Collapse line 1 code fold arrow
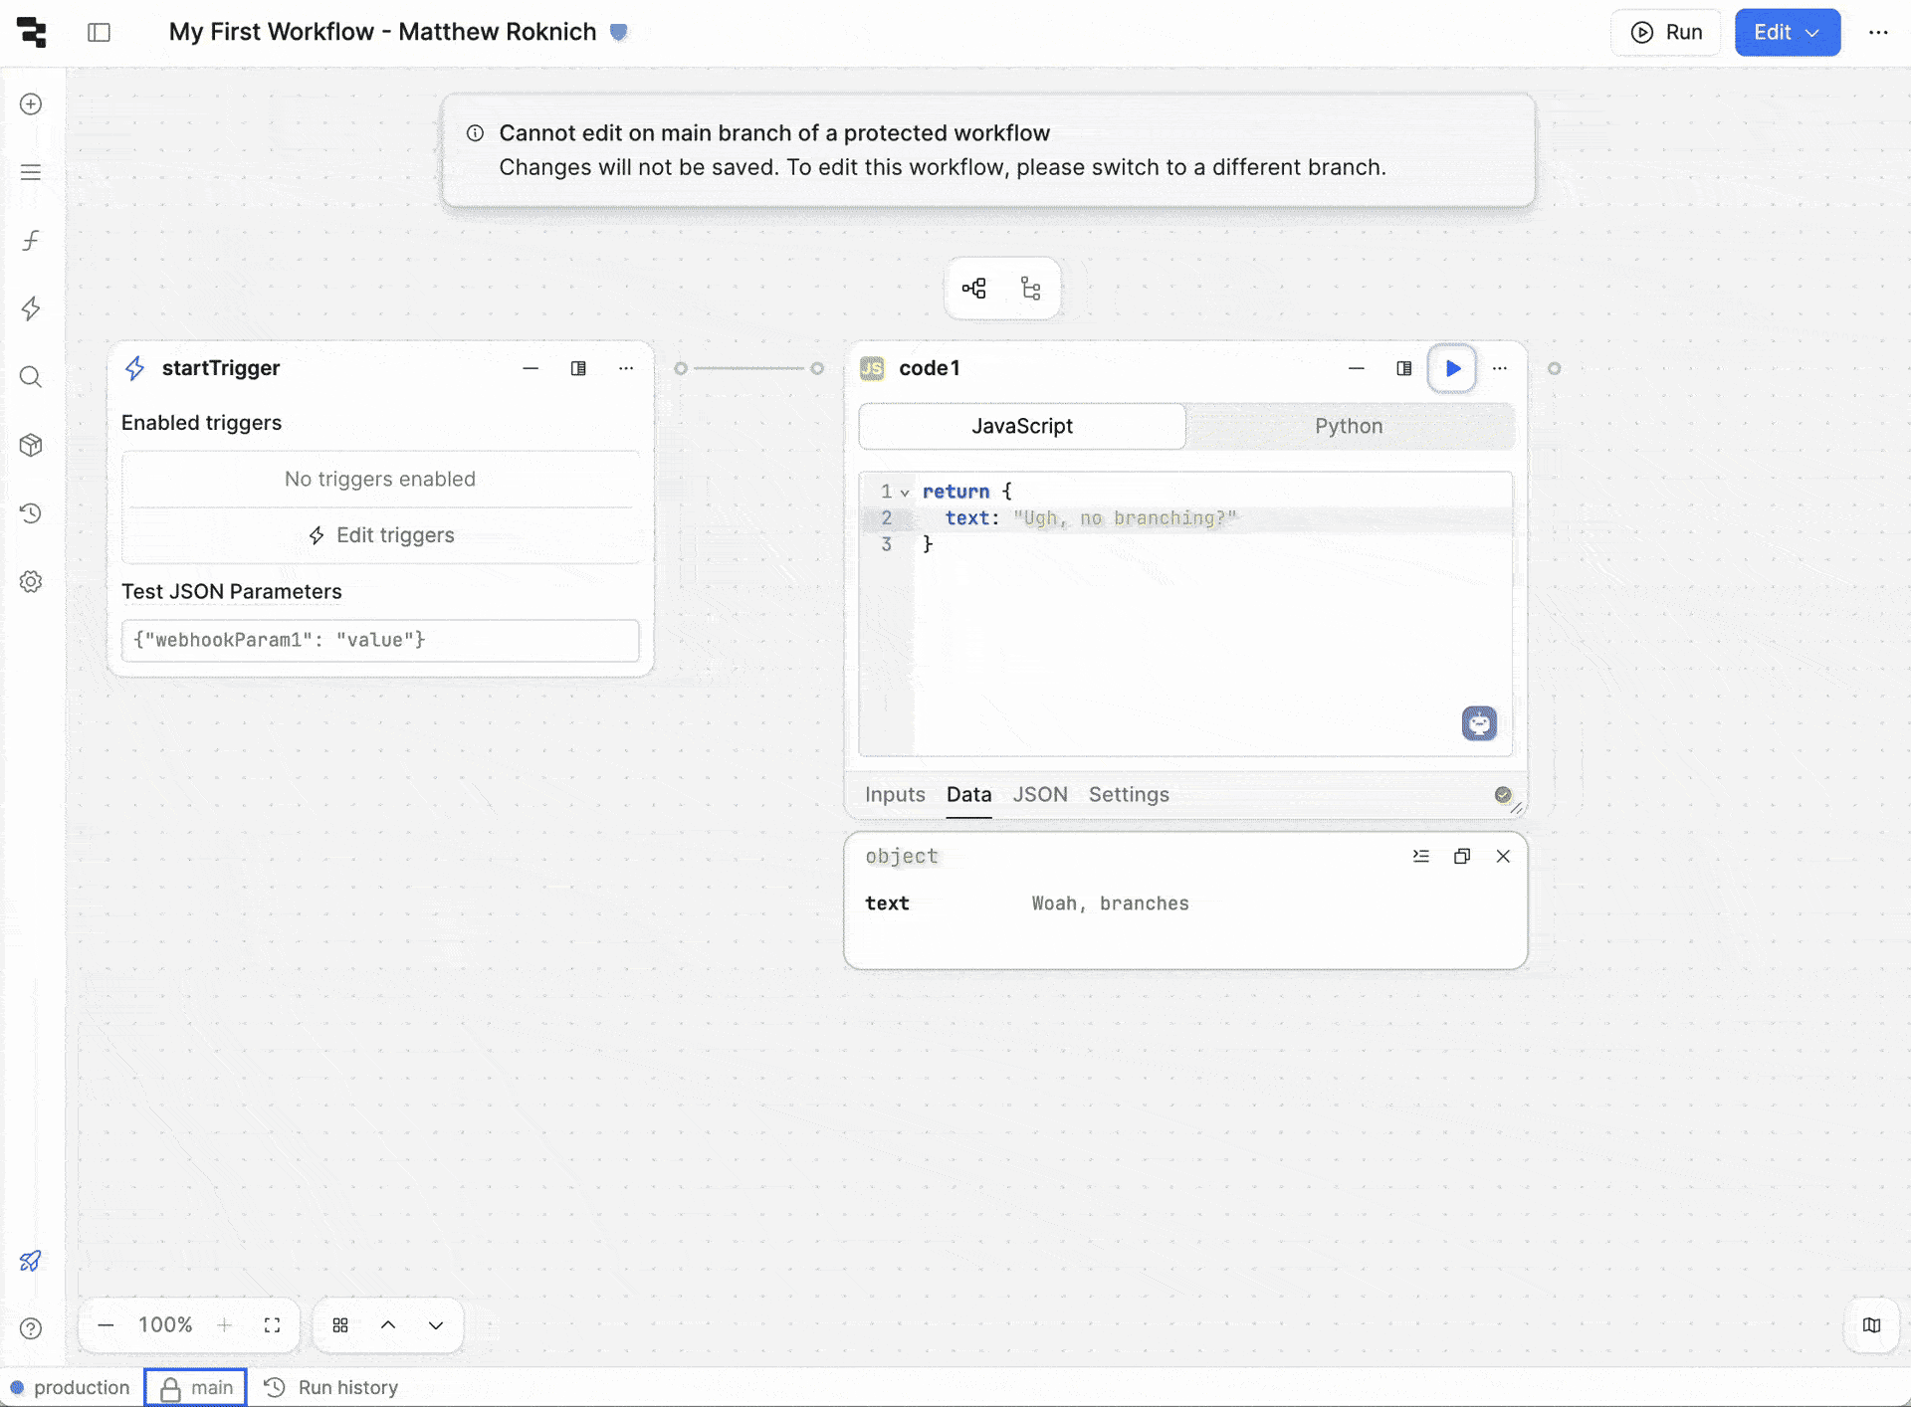The height and width of the screenshot is (1407, 1911). tap(905, 493)
